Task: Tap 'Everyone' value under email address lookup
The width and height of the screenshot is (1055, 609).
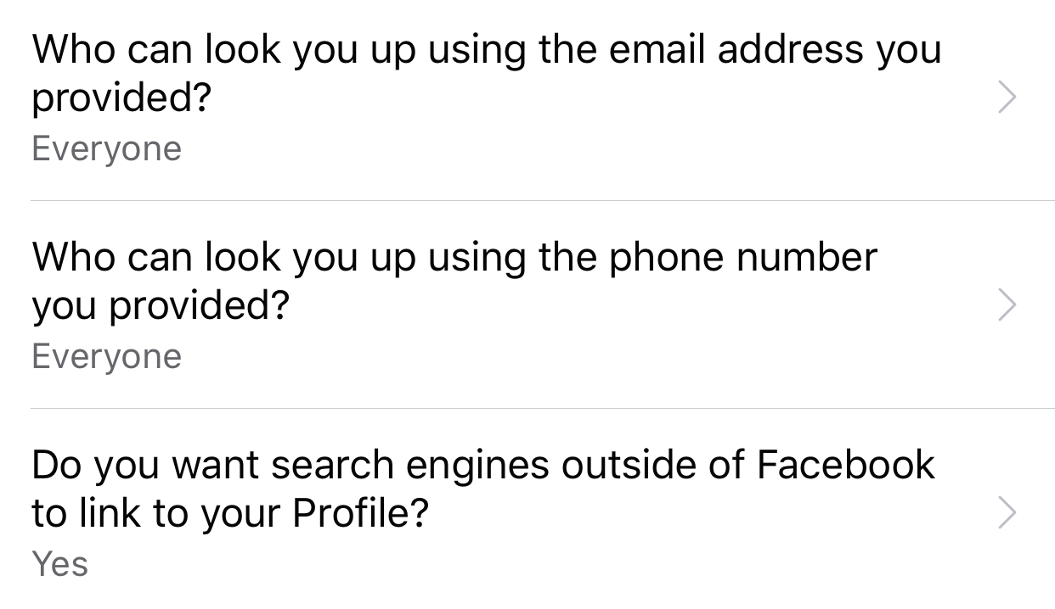Action: tap(106, 149)
